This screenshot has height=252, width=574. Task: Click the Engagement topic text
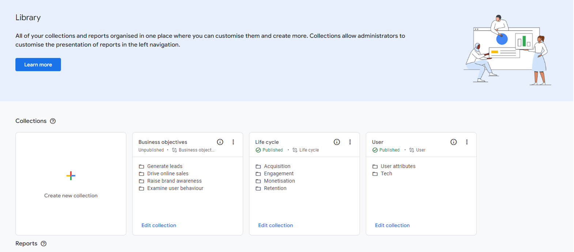[x=279, y=173]
